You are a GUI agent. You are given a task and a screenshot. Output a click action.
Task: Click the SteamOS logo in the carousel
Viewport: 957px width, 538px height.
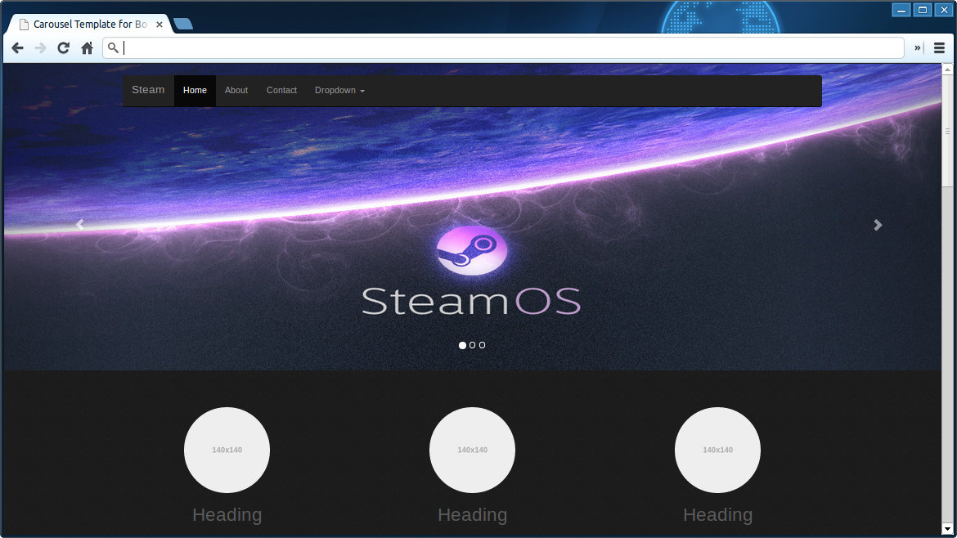tap(472, 271)
